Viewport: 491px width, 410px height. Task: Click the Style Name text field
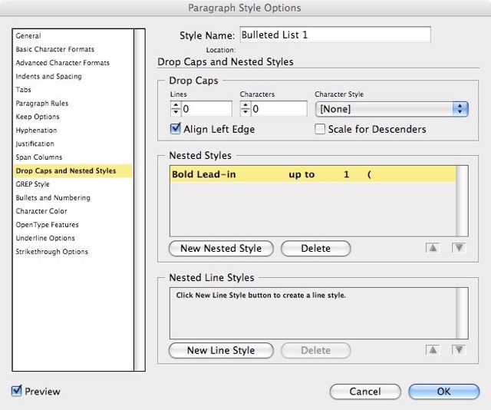click(334, 35)
